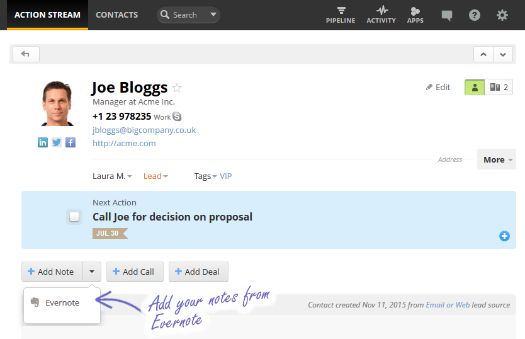The image size is (525, 339).
Task: Check off the Next Action checkbox
Action: tap(74, 217)
